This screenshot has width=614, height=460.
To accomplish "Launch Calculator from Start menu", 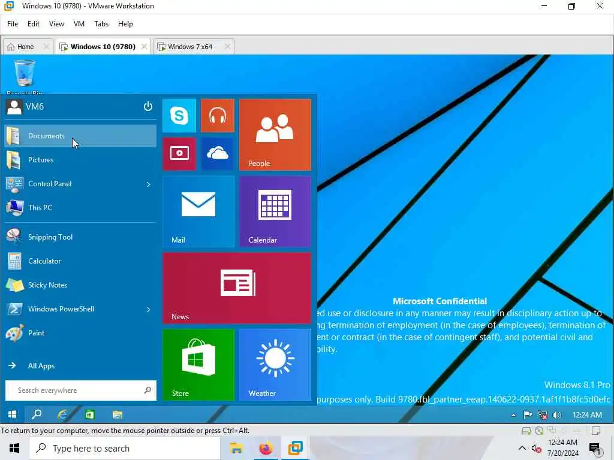I will point(80,261).
